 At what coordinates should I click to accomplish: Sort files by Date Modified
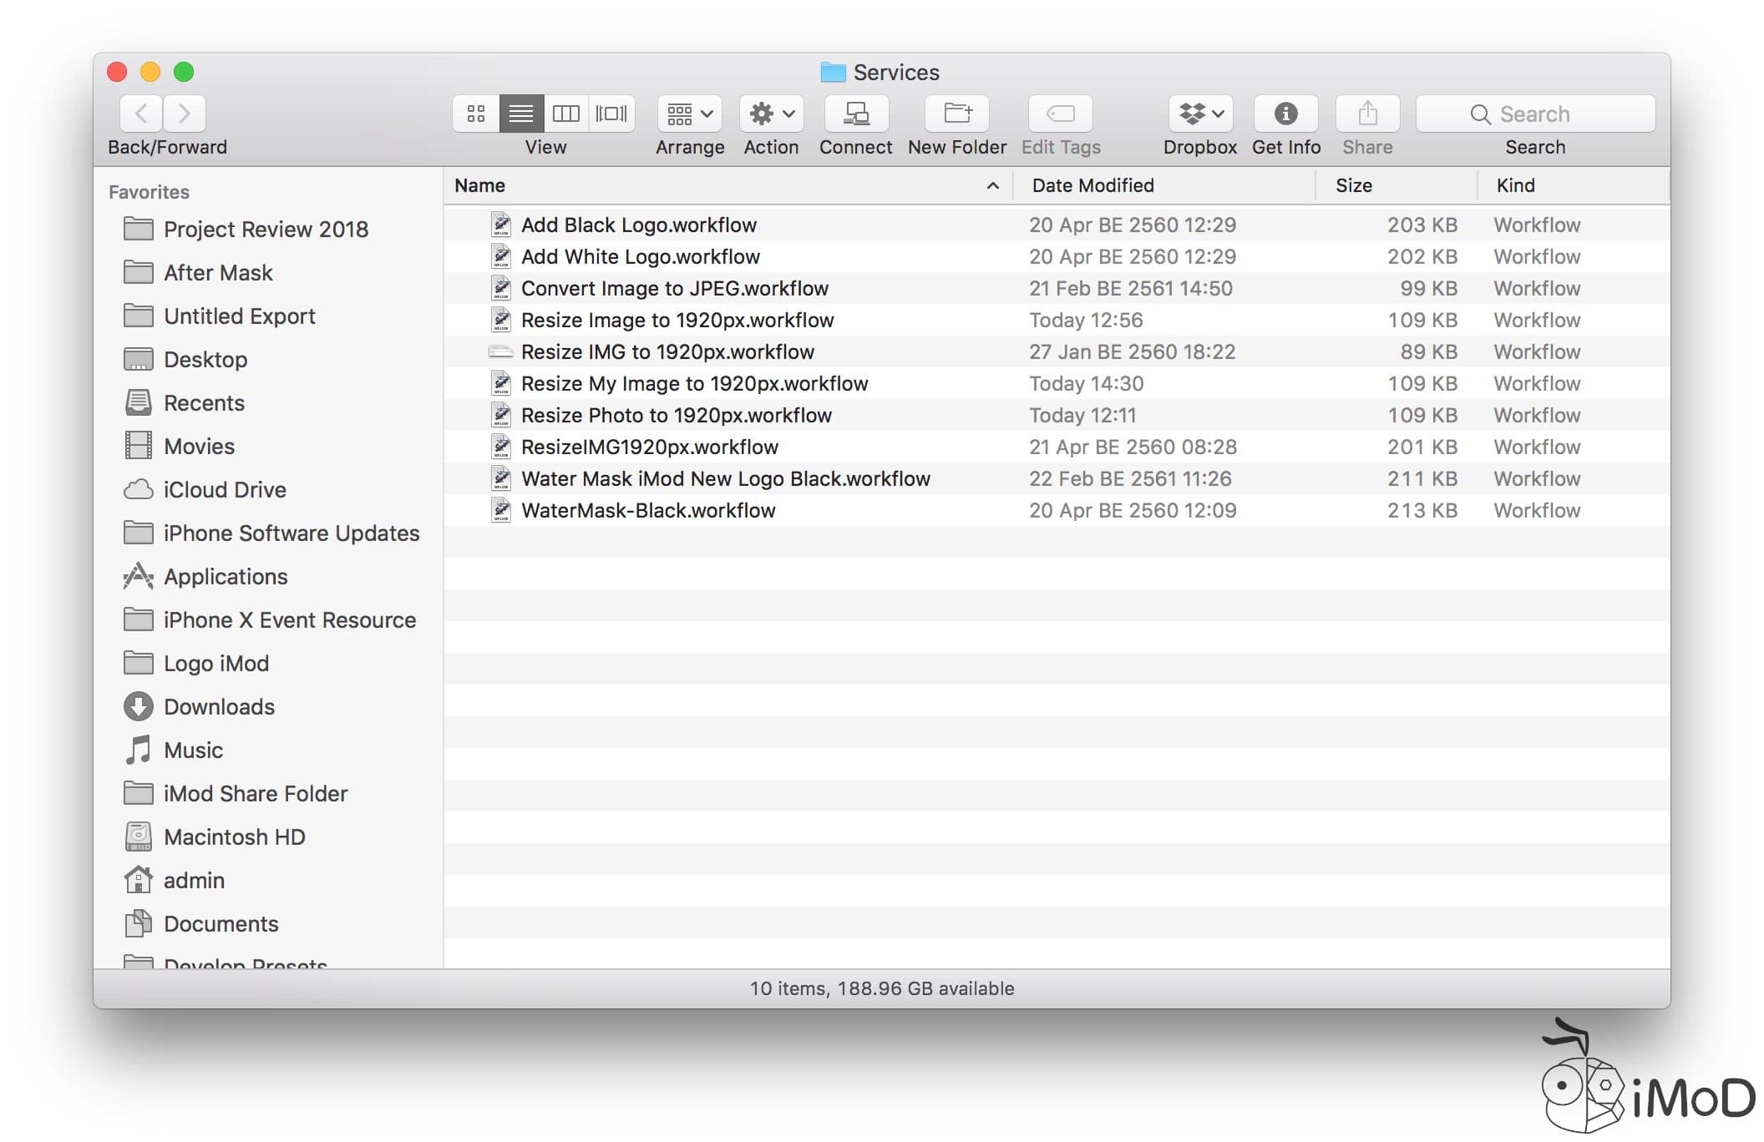click(1092, 184)
